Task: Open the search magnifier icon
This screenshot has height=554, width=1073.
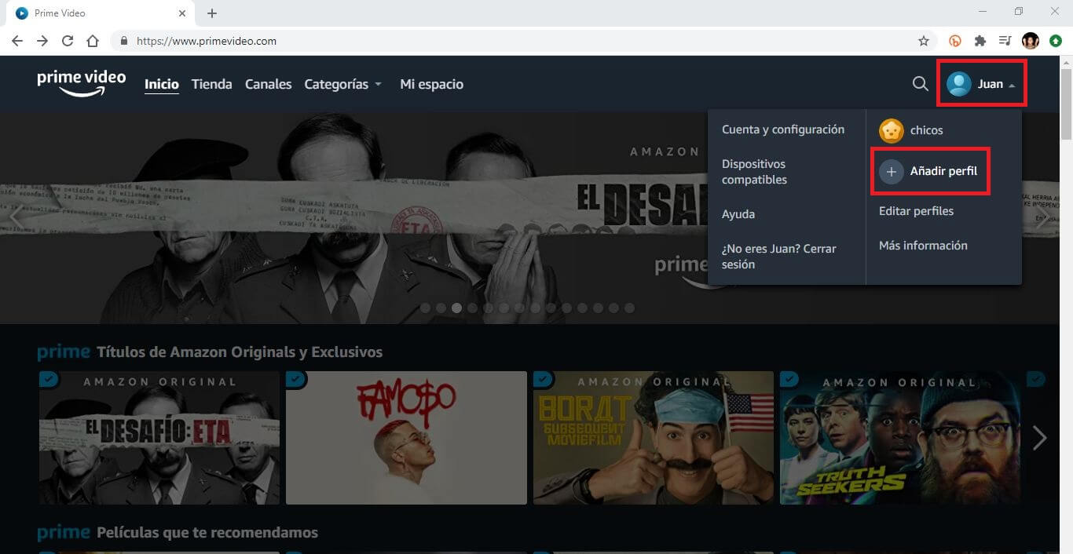Action: pyautogui.click(x=920, y=84)
